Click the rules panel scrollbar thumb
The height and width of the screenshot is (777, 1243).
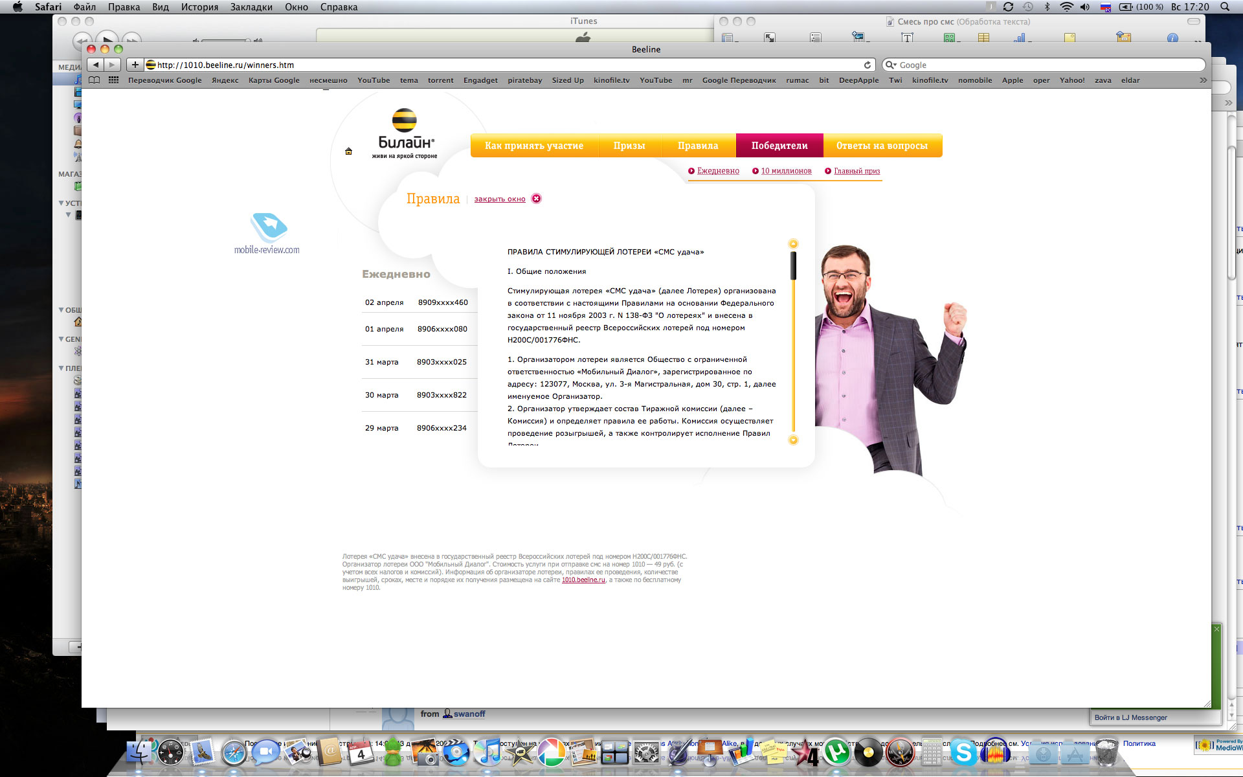click(x=793, y=265)
